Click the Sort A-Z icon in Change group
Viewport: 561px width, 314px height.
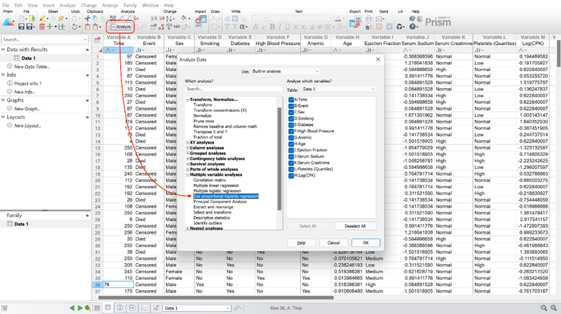[169, 19]
